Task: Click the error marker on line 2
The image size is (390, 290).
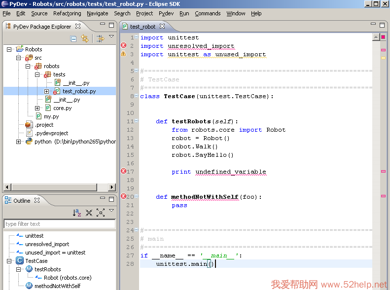Action: point(123,45)
